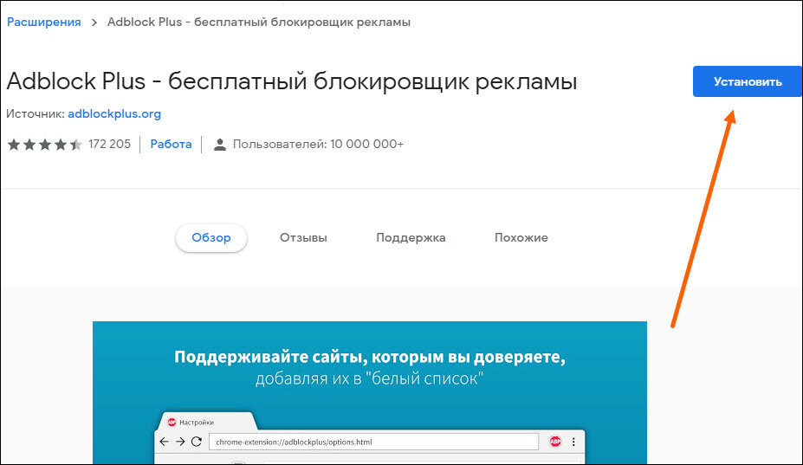Image resolution: width=803 pixels, height=465 pixels.
Task: Switch to the Поддержка tab
Action: [x=411, y=237]
